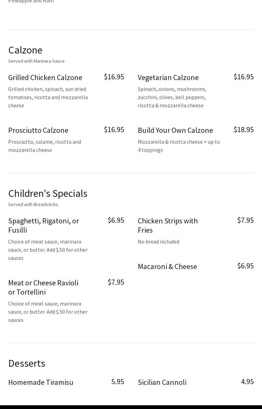Screen dimensions: 262x409
Task: Pick Chicken Strips with Fries
Action: (168, 225)
